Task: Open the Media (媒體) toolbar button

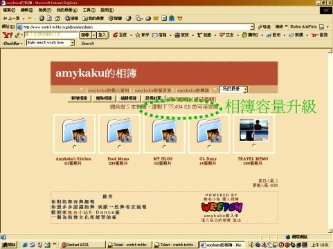Action: coord(115,18)
